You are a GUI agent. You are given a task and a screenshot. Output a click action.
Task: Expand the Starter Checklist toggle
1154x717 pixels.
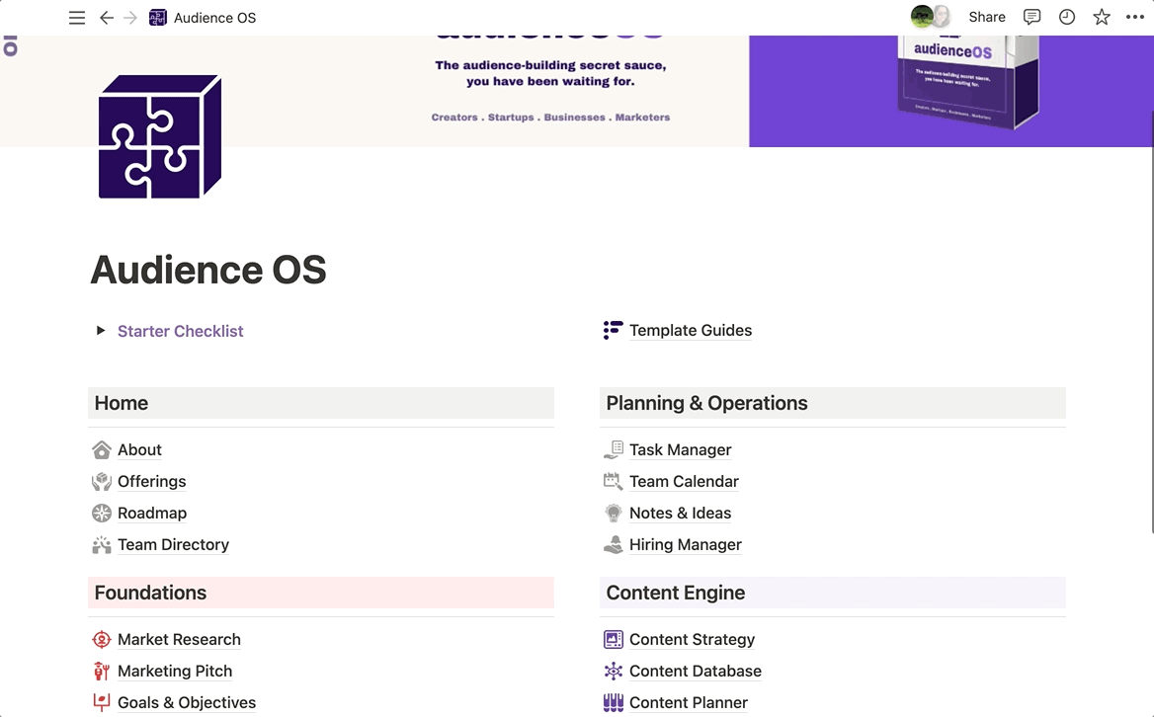100,331
